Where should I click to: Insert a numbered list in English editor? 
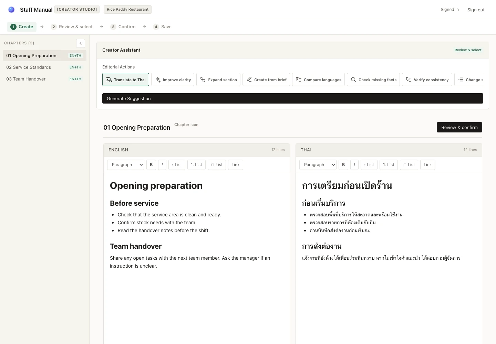[197, 165]
